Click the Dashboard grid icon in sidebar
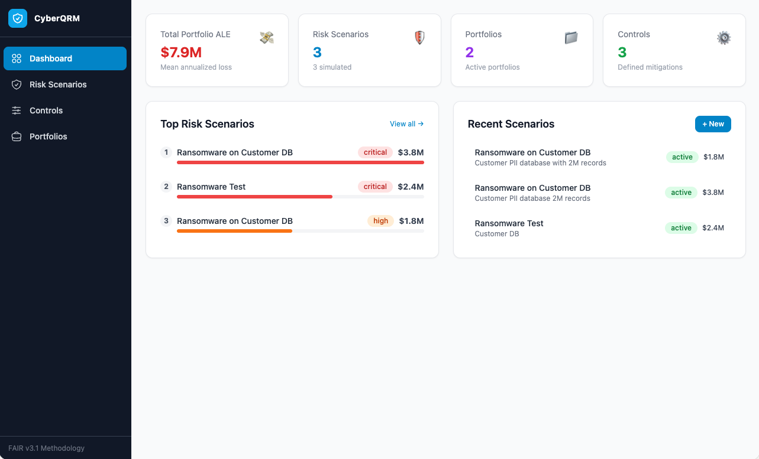The width and height of the screenshot is (759, 459). tap(17, 58)
